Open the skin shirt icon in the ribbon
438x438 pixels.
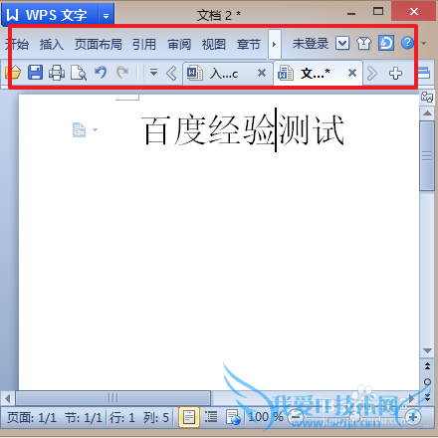363,43
